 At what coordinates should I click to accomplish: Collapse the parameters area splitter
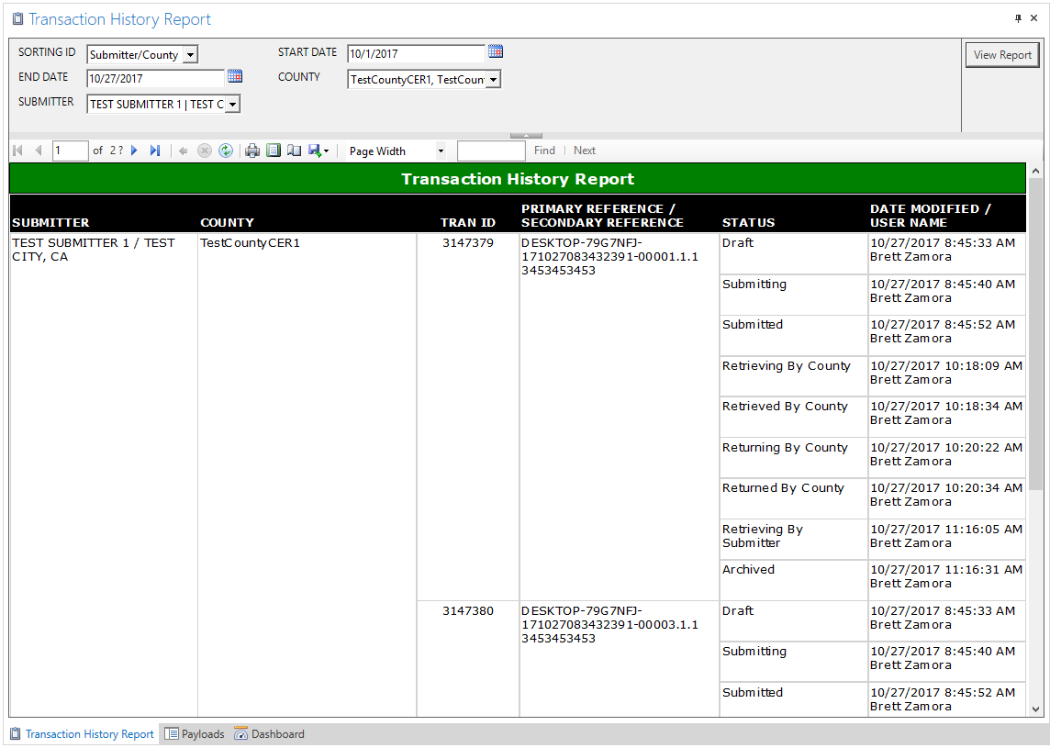pyautogui.click(x=526, y=136)
